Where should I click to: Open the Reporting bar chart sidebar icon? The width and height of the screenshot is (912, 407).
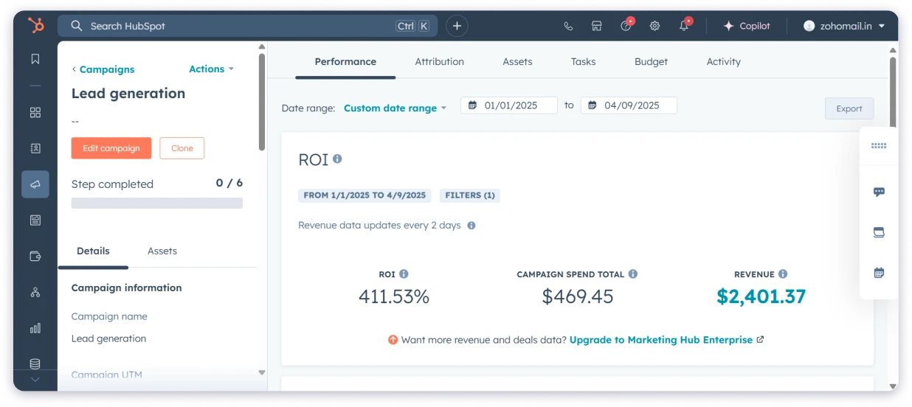35,328
